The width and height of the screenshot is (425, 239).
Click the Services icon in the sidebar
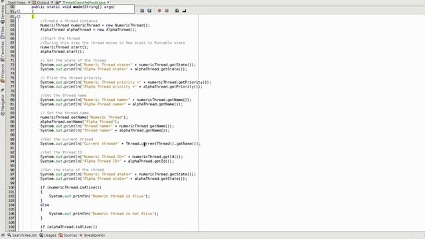point(3,21)
